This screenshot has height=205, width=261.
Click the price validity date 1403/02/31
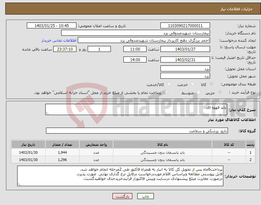pyautogui.click(x=185, y=60)
